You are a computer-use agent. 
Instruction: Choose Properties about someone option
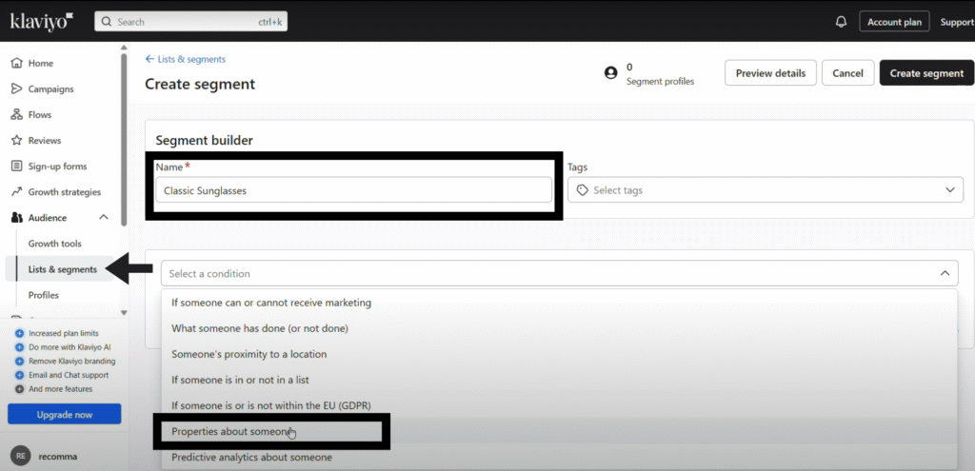coord(228,432)
